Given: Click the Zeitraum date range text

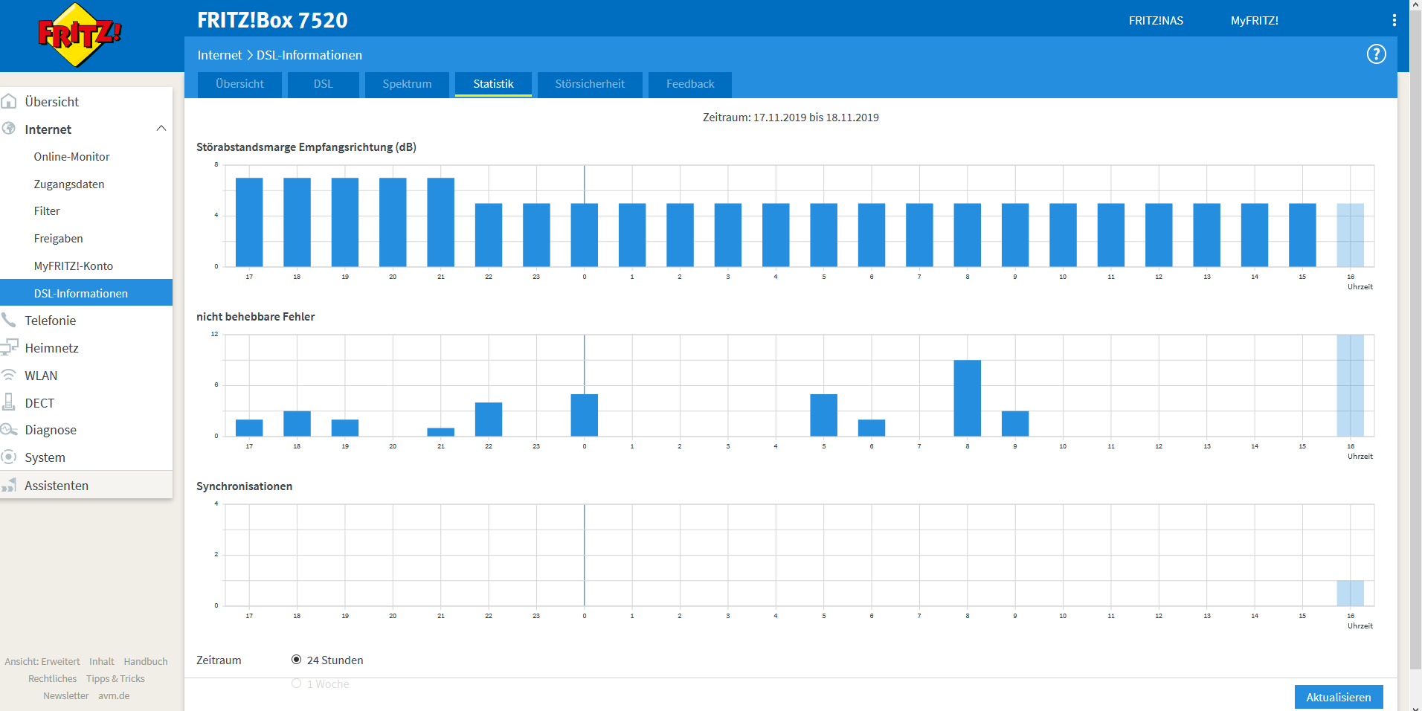Looking at the screenshot, I should (x=791, y=118).
